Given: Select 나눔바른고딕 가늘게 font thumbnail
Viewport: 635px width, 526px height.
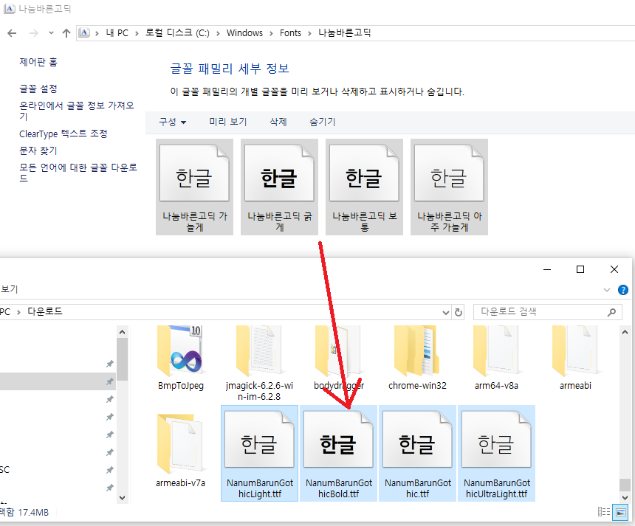Looking at the screenshot, I should click(x=194, y=187).
